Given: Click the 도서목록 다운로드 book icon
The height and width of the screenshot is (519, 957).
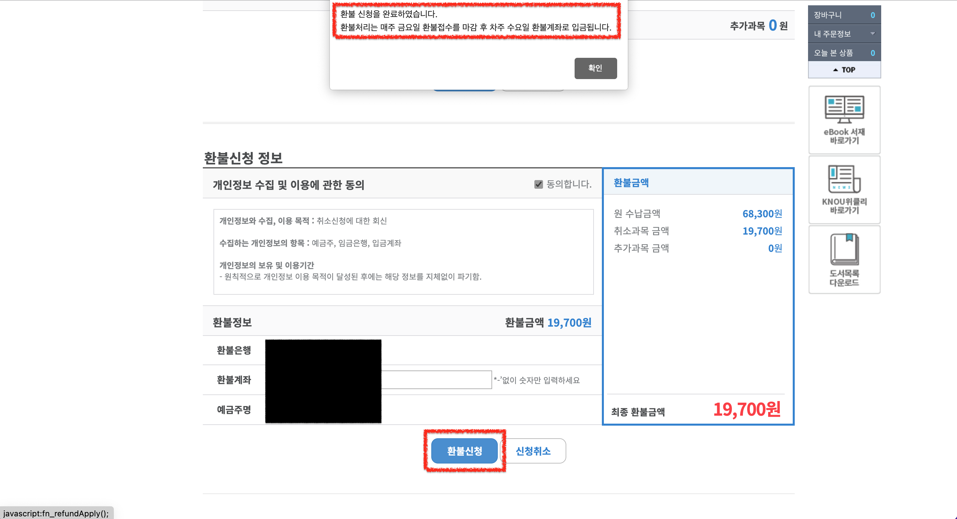Looking at the screenshot, I should [844, 249].
